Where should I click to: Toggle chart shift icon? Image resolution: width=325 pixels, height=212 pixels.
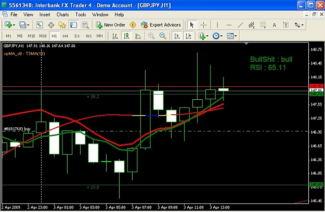coord(188,36)
